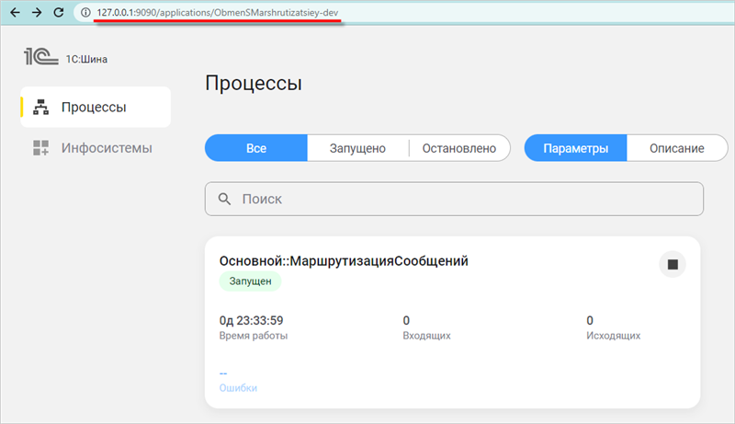Select the Все filter
The image size is (735, 424).
pyautogui.click(x=255, y=148)
